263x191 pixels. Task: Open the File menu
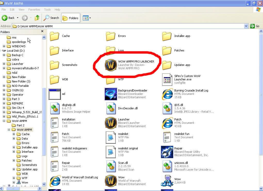(4, 10)
